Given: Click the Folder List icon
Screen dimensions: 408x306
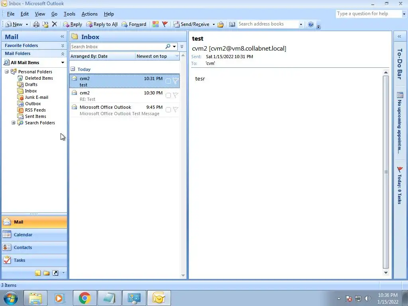Looking at the screenshot, I should coord(47,273).
